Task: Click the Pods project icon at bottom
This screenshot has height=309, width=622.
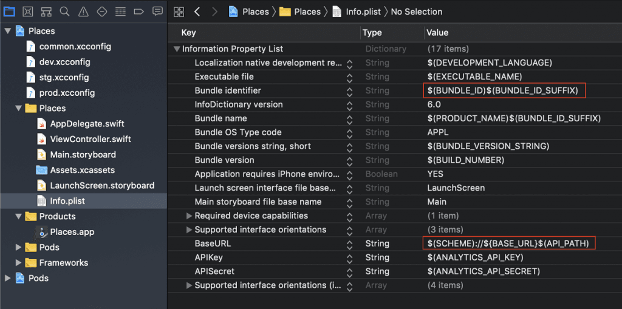Action: point(20,279)
